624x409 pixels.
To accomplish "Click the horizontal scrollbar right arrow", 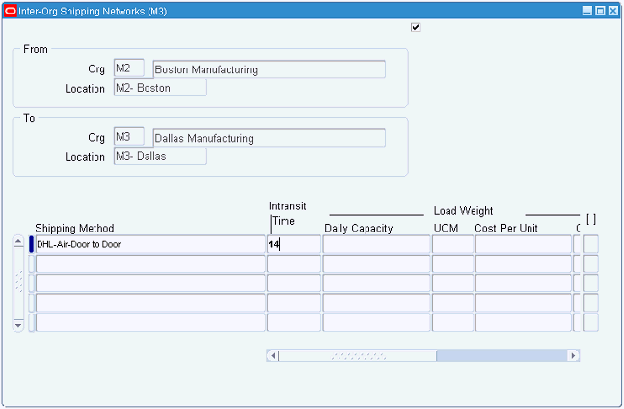I will pyautogui.click(x=573, y=355).
